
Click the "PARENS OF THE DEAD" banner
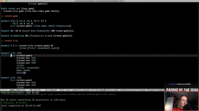[182, 90]
